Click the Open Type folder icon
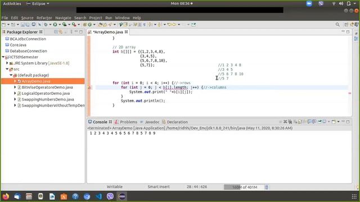 100,25
